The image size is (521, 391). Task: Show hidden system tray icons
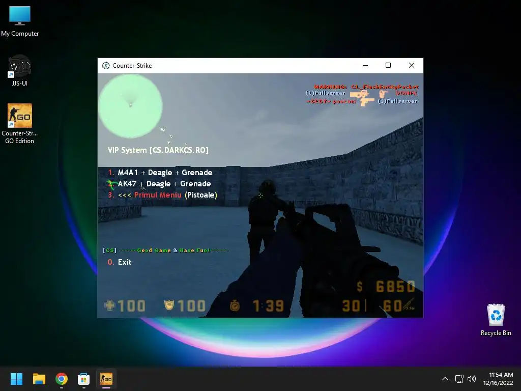pyautogui.click(x=445, y=379)
